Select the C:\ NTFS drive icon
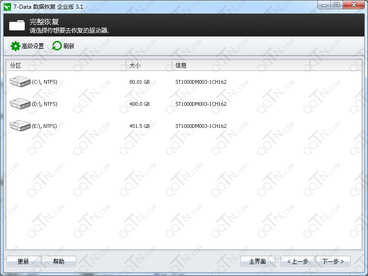This screenshot has height=276, width=368. pos(20,81)
